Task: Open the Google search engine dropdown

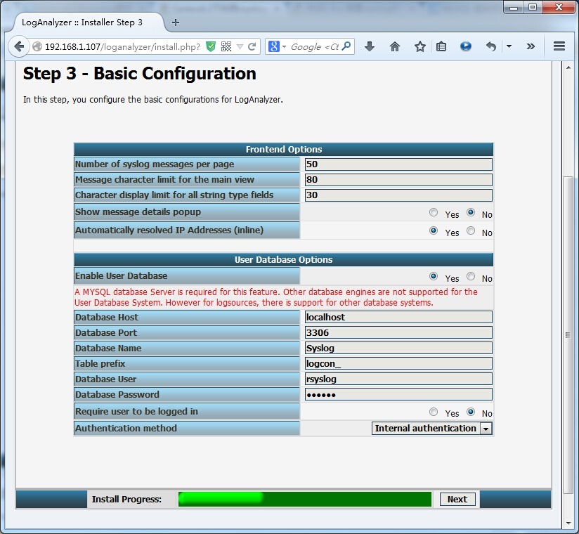Action: tap(284, 46)
